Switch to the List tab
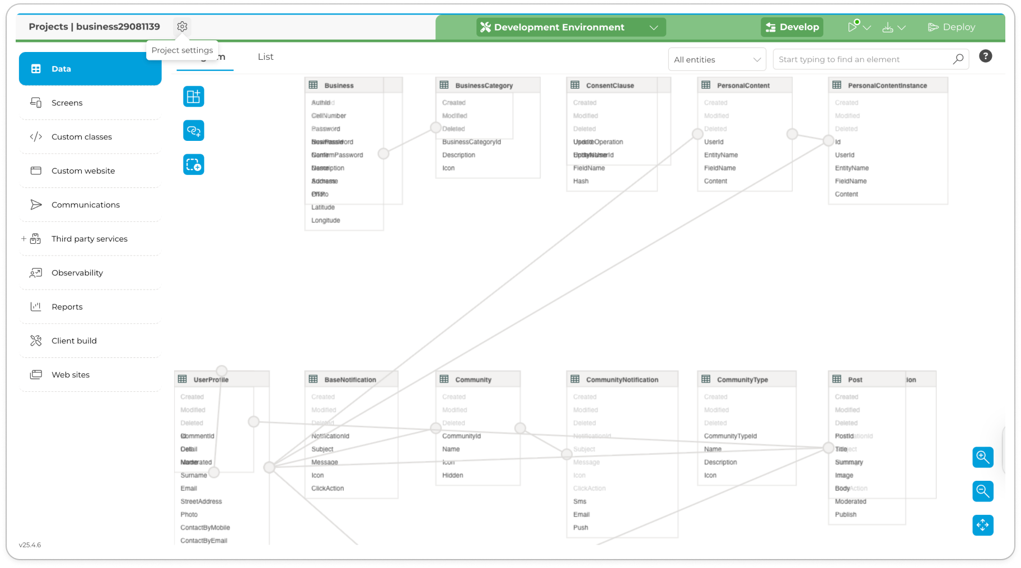Viewport: 1021px width, 568px height. tap(265, 57)
